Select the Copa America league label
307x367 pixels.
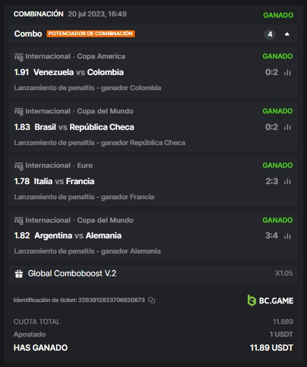(x=101, y=56)
